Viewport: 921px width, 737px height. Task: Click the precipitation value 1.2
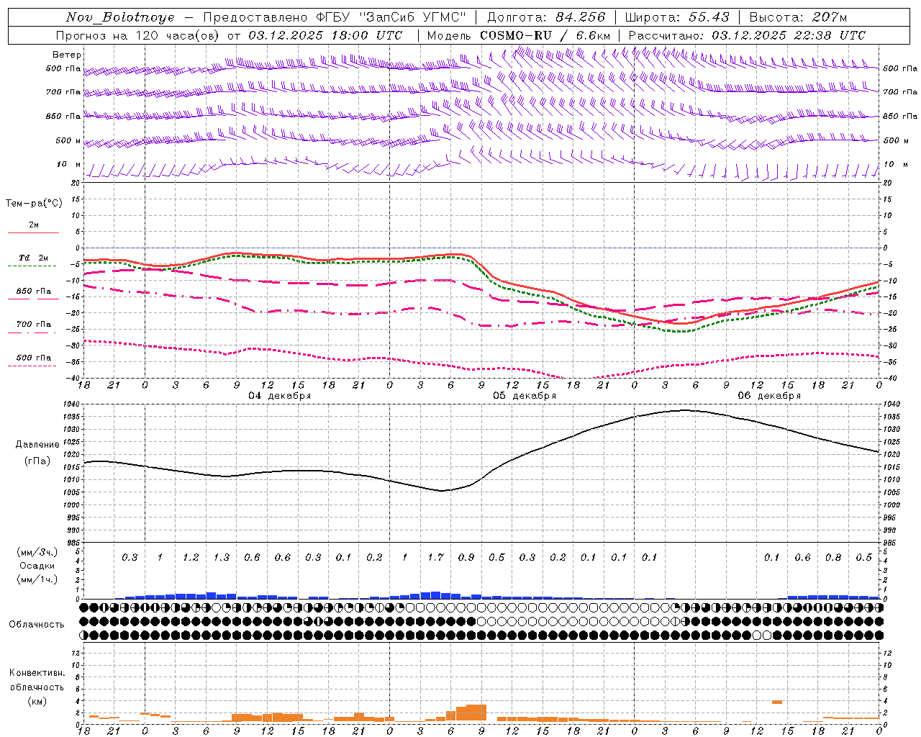[191, 557]
